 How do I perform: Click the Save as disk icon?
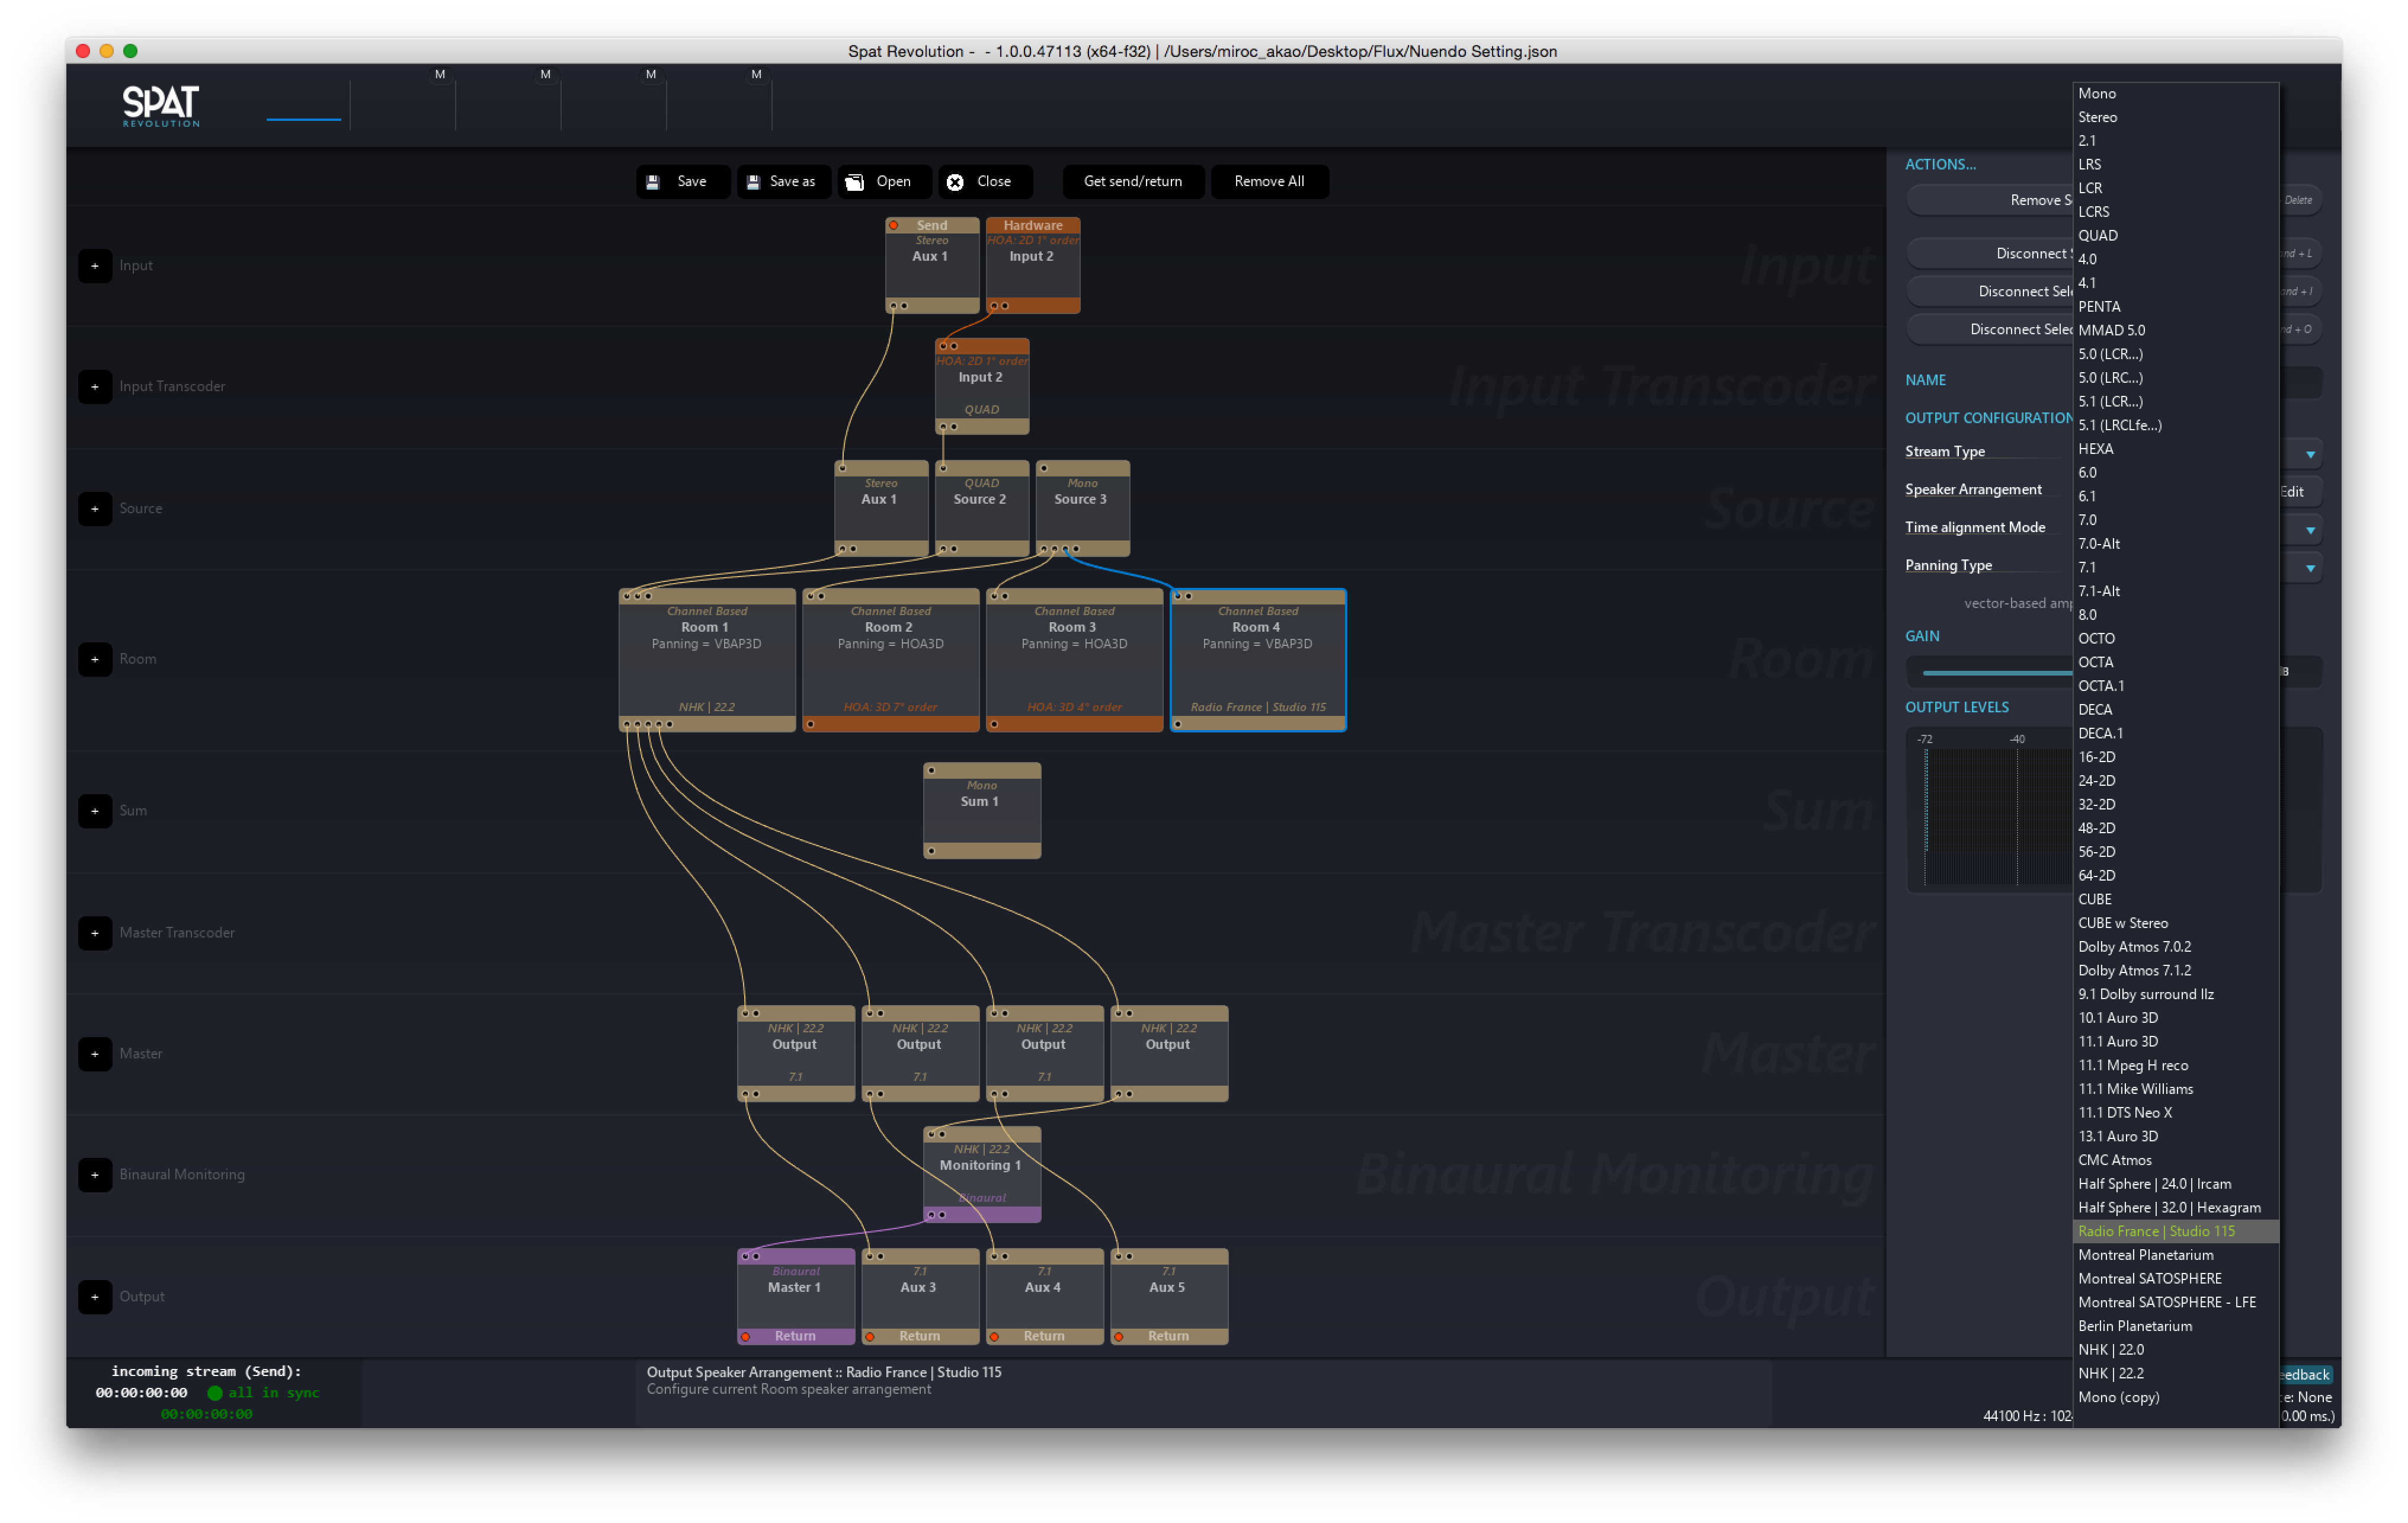(753, 182)
